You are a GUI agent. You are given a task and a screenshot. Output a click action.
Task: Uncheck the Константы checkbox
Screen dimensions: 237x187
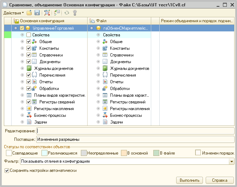(x=28, y=48)
